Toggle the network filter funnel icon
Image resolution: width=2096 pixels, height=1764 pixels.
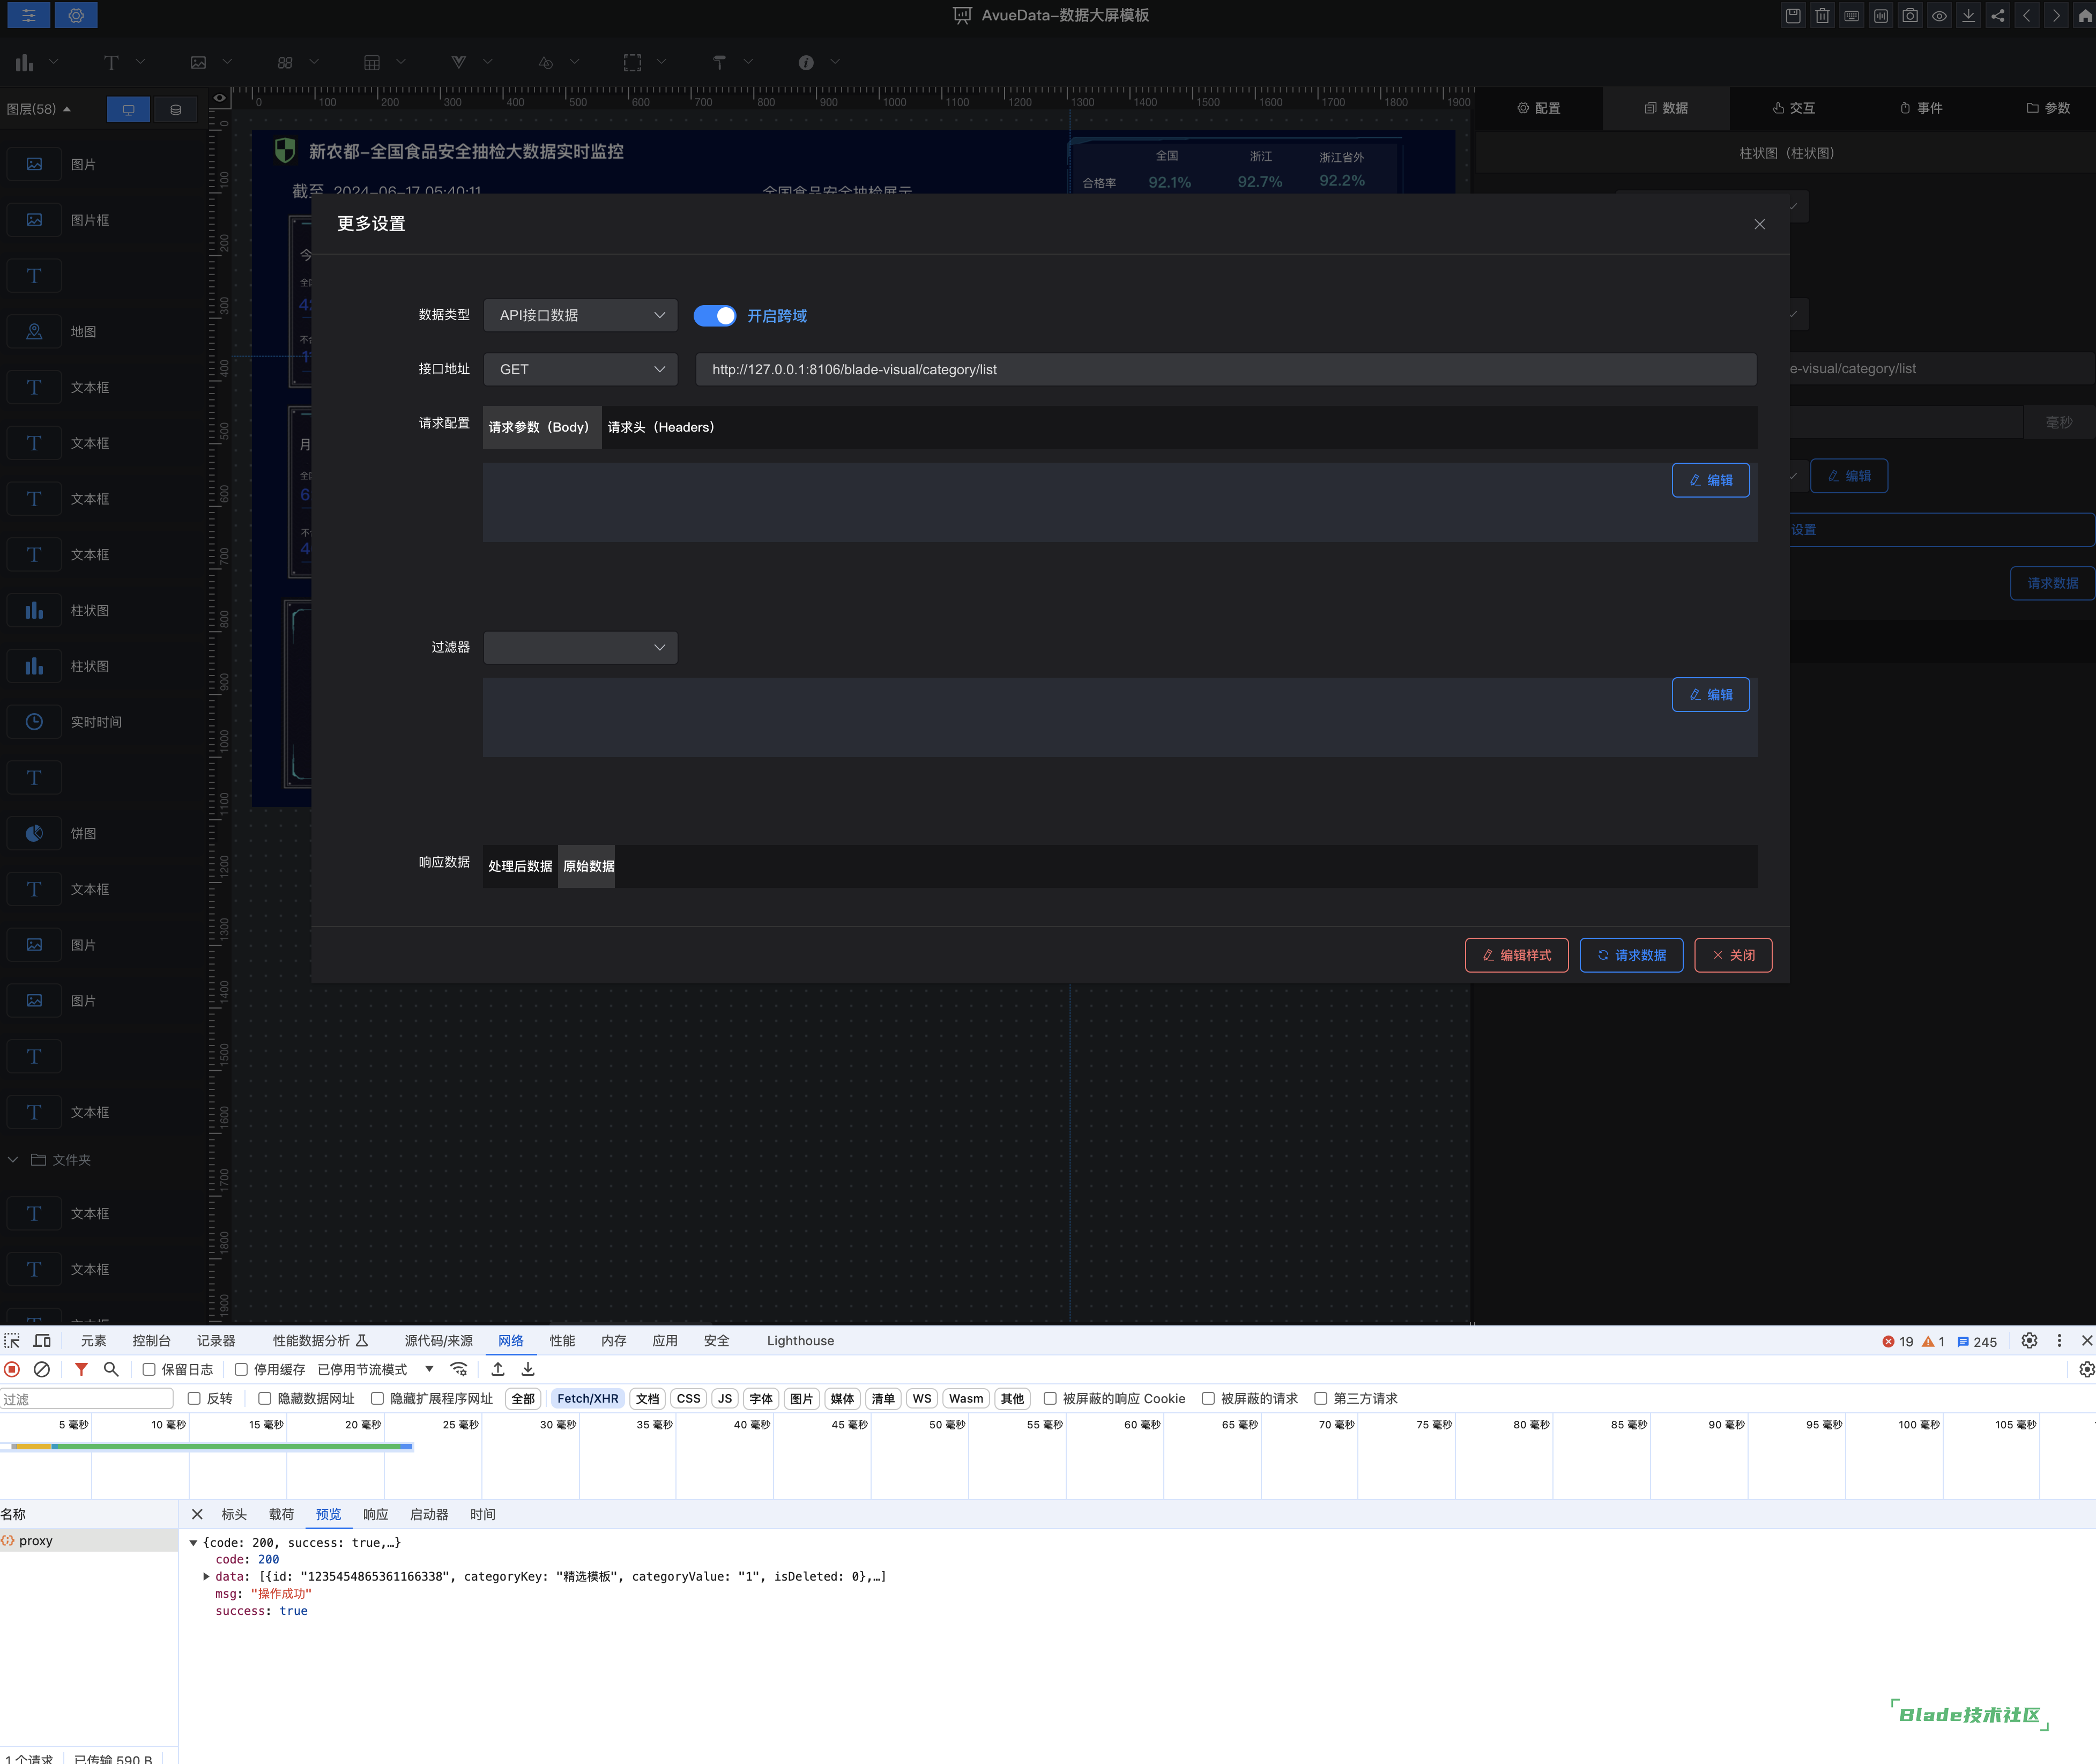pos(81,1369)
